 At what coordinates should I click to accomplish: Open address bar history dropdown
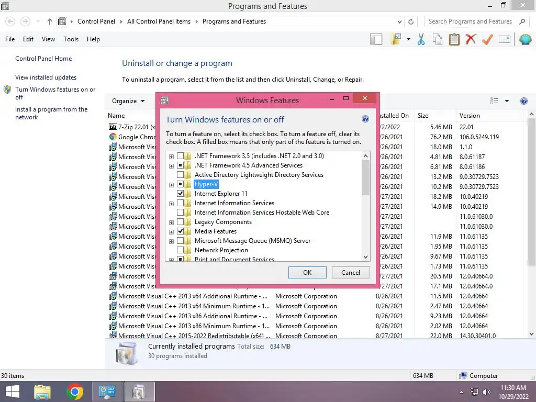pyautogui.click(x=399, y=21)
